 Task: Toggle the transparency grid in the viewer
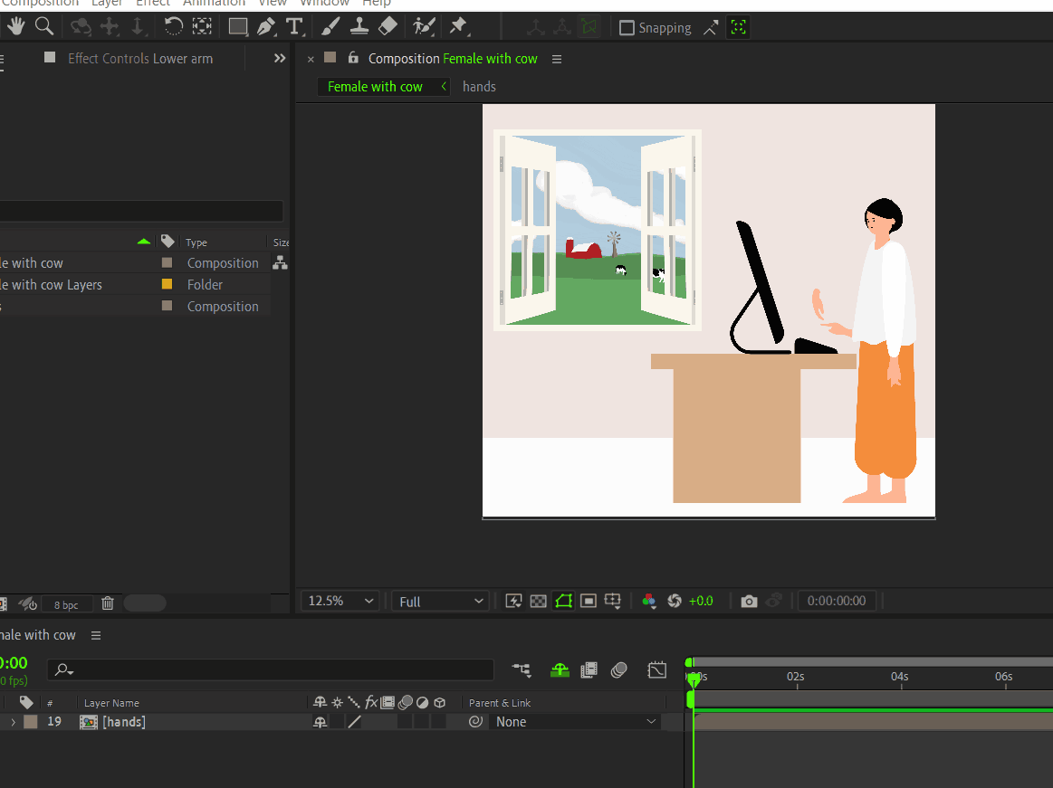click(x=538, y=602)
